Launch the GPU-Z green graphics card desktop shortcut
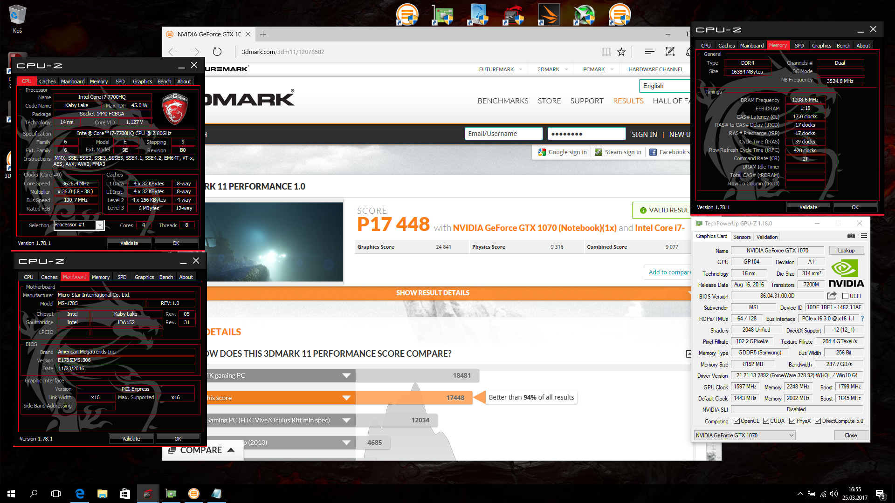The width and height of the screenshot is (895, 503). click(x=442, y=14)
